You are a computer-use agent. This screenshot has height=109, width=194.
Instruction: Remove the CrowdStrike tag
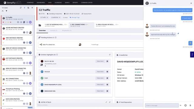pyautogui.click(x=60, y=18)
